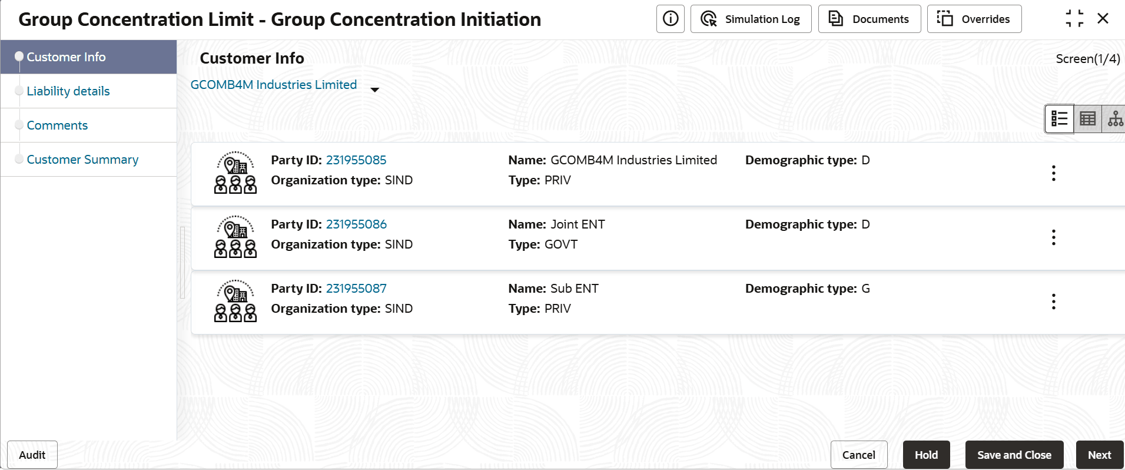Open Party ID 231955087 link
The height and width of the screenshot is (470, 1125).
pyautogui.click(x=356, y=289)
